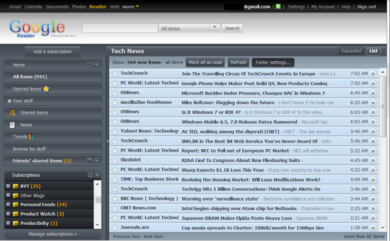The image size is (390, 241).
Task: Collapse the Your stuff section
Action: (9, 101)
